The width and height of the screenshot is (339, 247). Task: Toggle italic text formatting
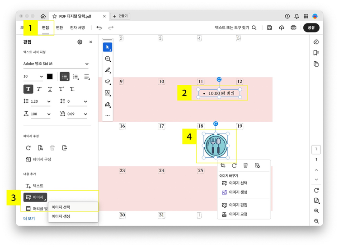(39, 89)
